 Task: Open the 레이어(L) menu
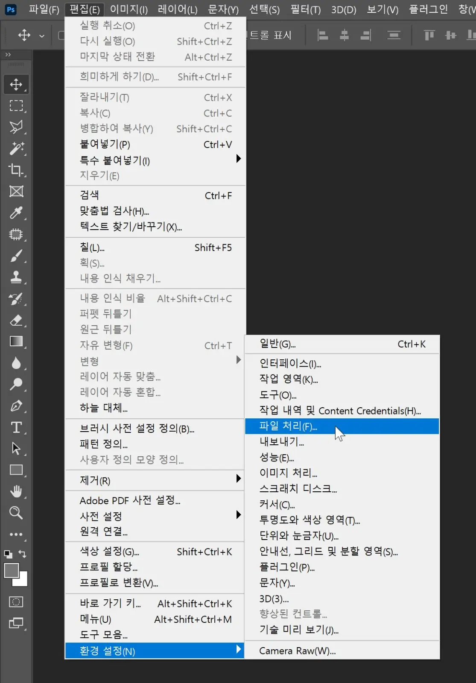[x=178, y=9]
